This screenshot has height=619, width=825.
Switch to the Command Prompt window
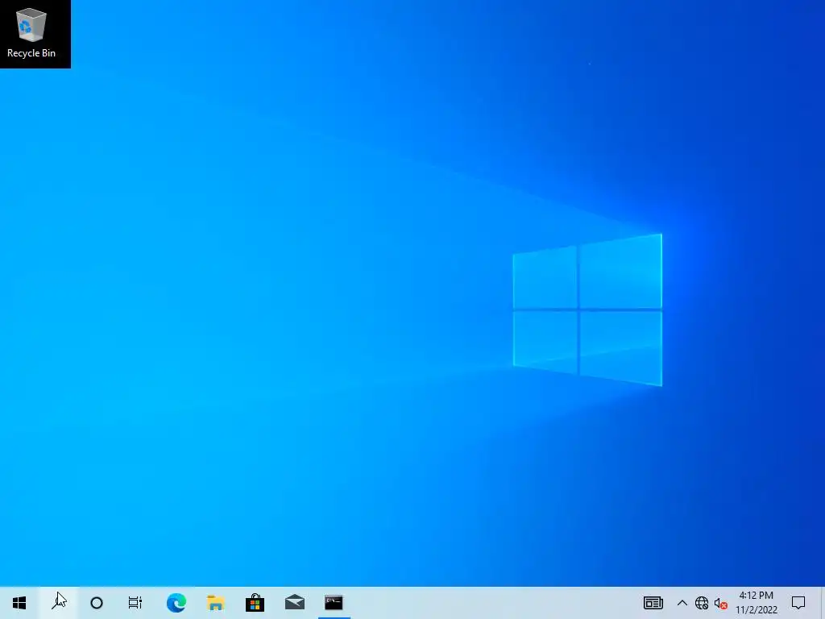[x=334, y=603]
